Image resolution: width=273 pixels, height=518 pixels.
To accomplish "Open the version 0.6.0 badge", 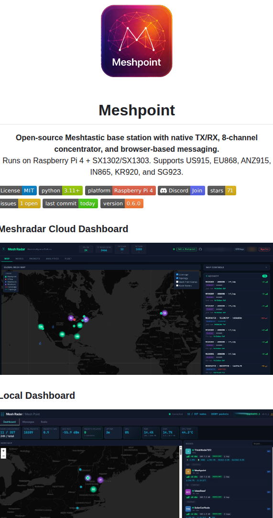I will tap(122, 203).
